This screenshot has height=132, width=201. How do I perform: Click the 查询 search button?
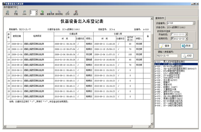point(165,46)
